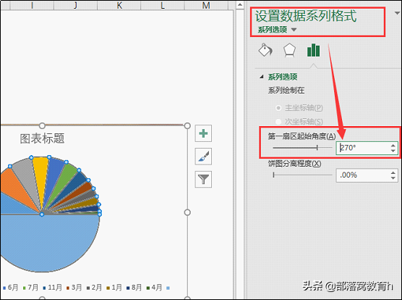The width and height of the screenshot is (402, 300).
Task: Click the chart's top-right corner resize handle
Action: 187,125
